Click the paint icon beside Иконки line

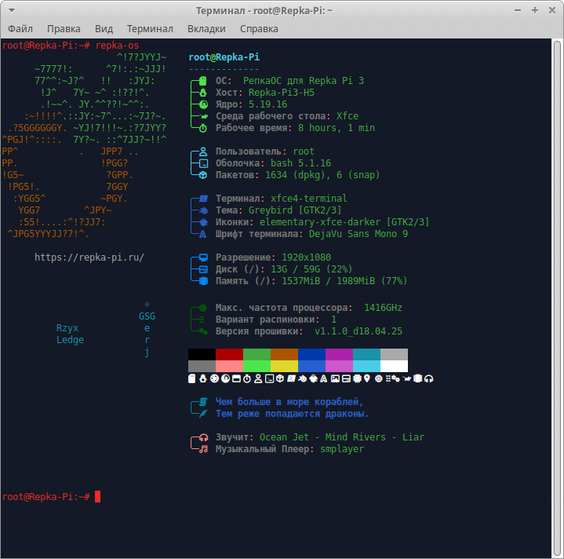(x=204, y=222)
